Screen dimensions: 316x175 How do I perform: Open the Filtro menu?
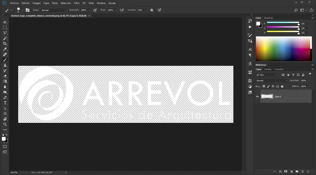pos(77,3)
